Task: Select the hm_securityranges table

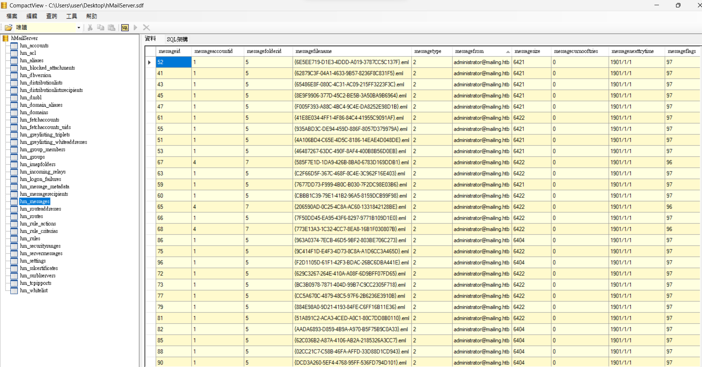Action: click(x=40, y=246)
